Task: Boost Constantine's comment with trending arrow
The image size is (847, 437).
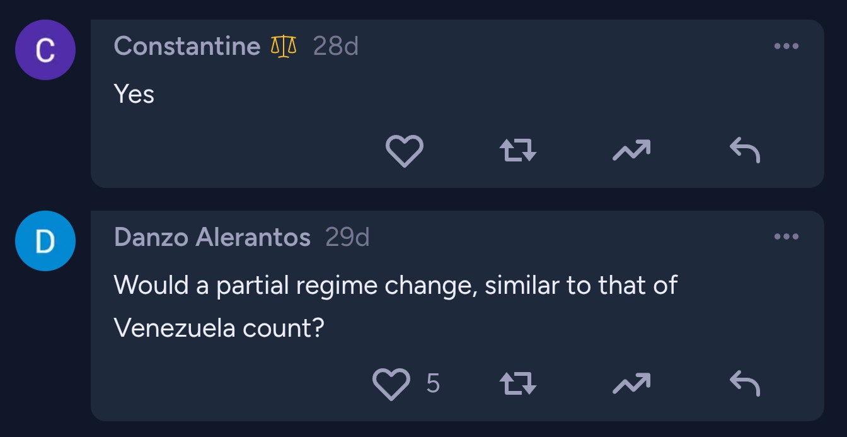Action: (631, 150)
